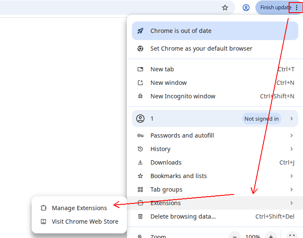Click the Not signed in chip
Viewport: 303px width, 238px height.
261,119
